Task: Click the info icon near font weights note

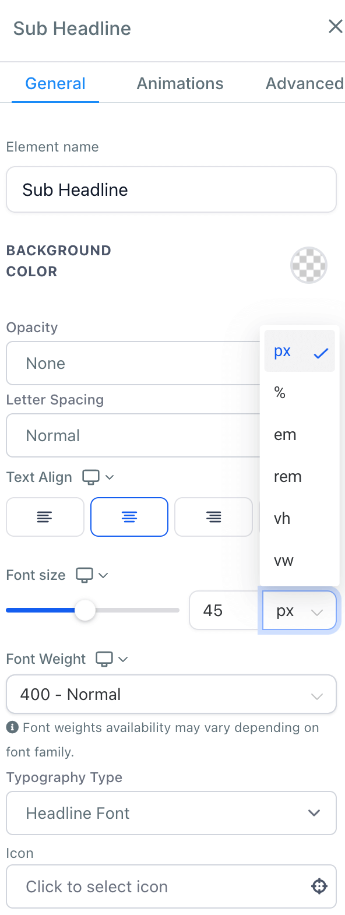Action: (12, 727)
